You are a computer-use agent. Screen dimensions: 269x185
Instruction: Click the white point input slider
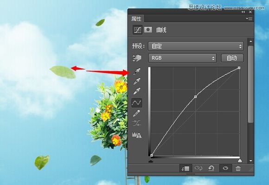(x=240, y=161)
